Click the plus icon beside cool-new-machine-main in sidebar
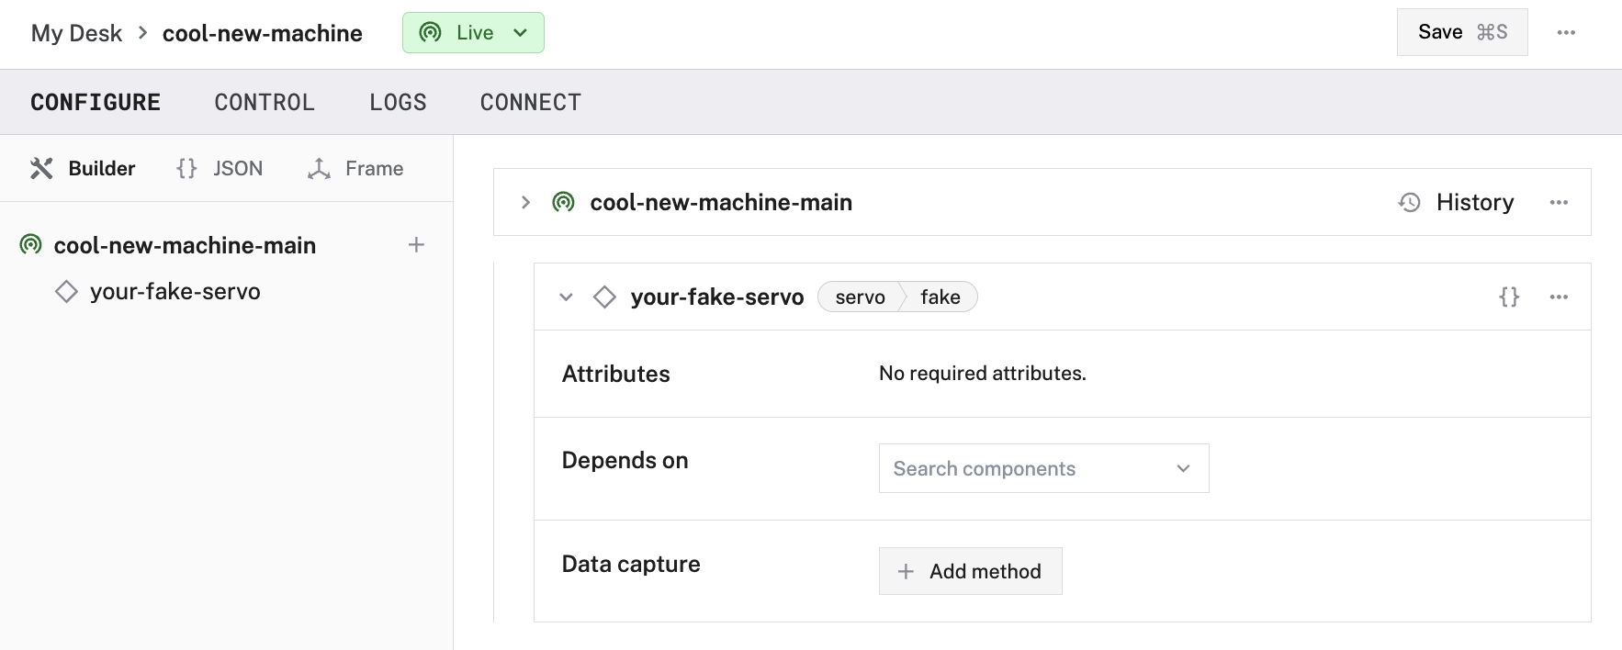The width and height of the screenshot is (1622, 650). pos(416,245)
